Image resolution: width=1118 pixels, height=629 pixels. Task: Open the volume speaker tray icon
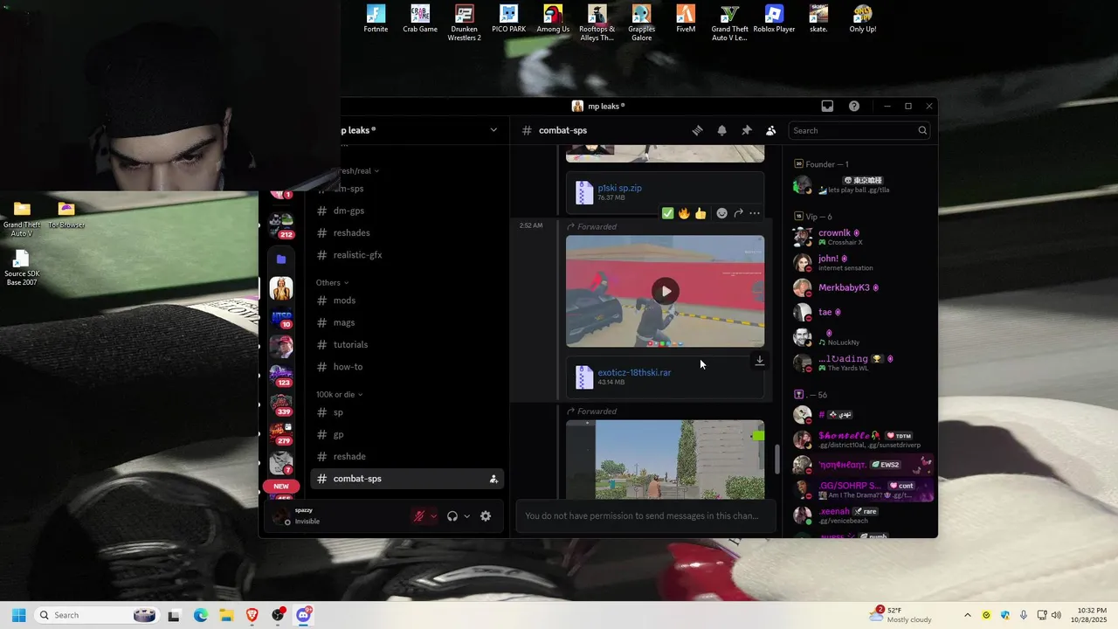pos(1056,615)
